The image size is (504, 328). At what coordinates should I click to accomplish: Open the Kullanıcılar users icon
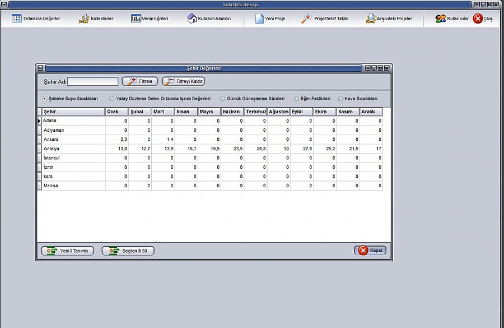pos(440,19)
